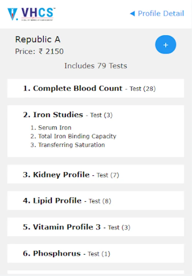Select Transferring Saturation test item
Image resolution: width=192 pixels, height=276 pixels.
click(71, 145)
